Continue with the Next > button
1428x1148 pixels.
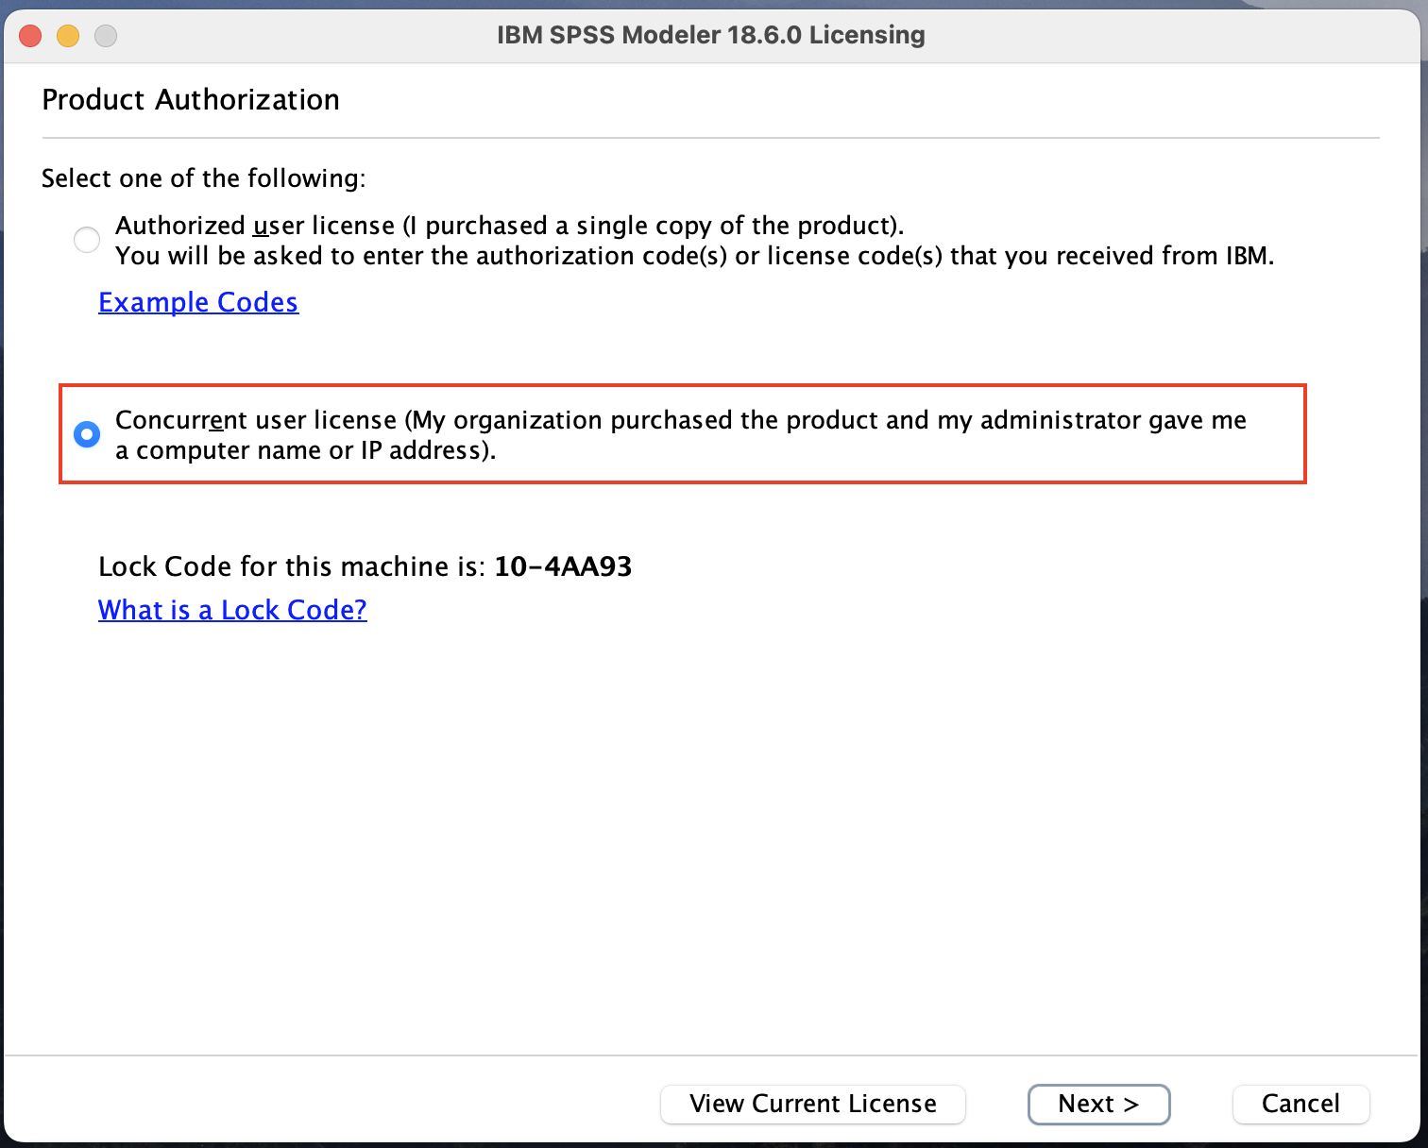[1098, 1104]
